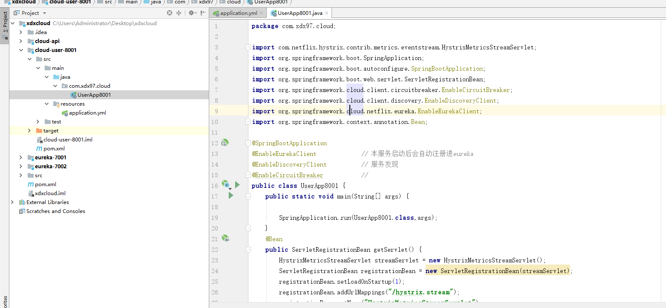This screenshot has width=666, height=308.
Task: Collapse the xdxcloud root node
Action: click(12, 23)
